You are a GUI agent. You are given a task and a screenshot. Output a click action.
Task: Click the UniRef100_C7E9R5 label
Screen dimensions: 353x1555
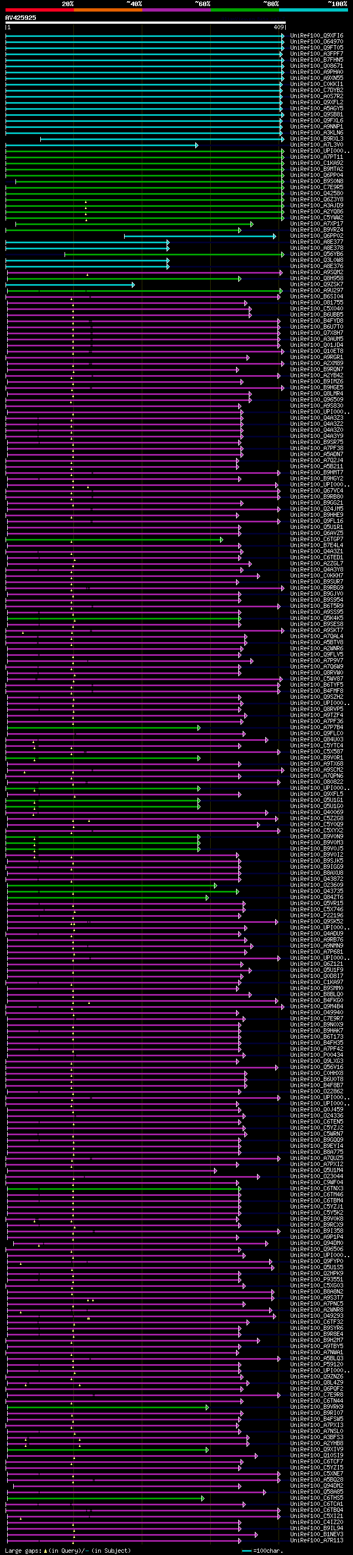(x=316, y=187)
